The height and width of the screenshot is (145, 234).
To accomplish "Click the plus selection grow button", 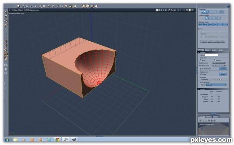I will 225,25.
